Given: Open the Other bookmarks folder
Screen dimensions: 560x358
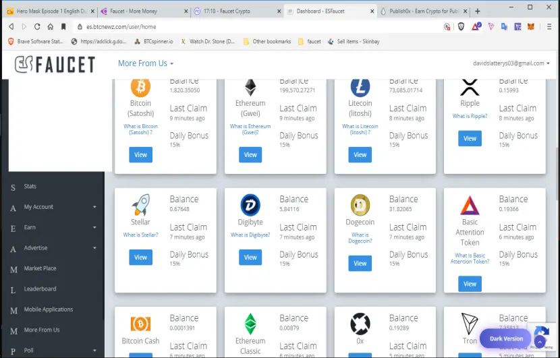Looking at the screenshot, I should pos(267,41).
